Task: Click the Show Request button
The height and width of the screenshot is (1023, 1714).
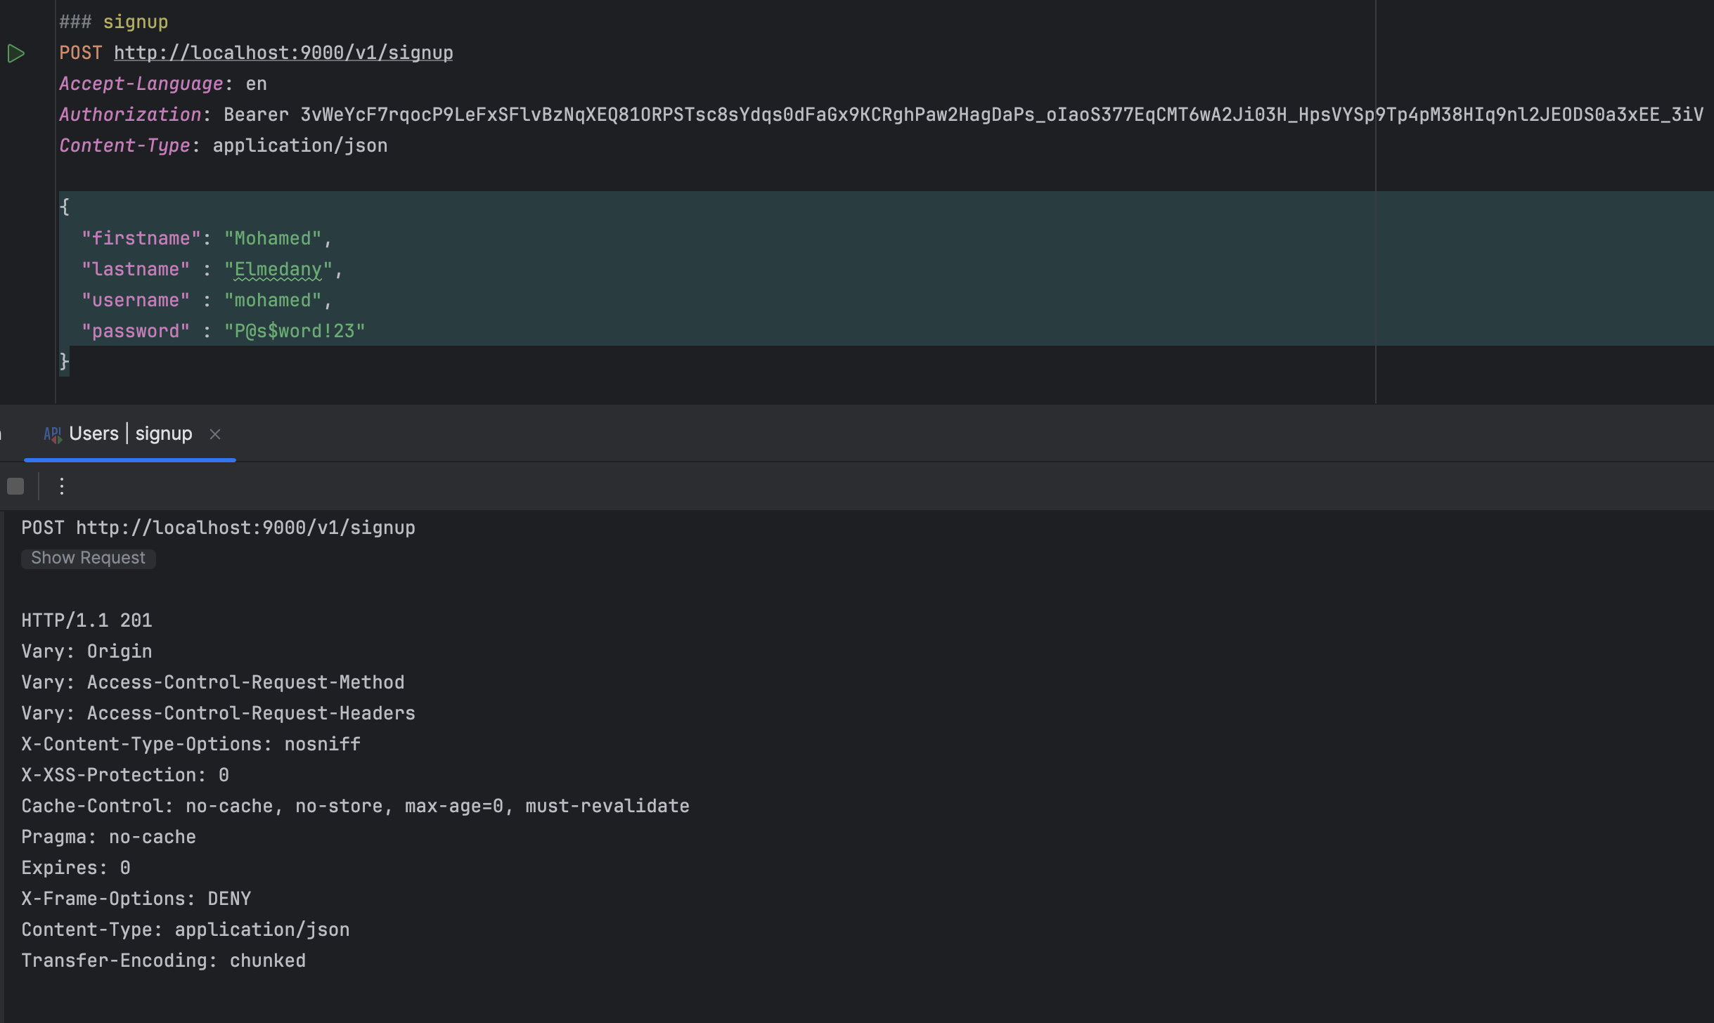Action: point(88,558)
